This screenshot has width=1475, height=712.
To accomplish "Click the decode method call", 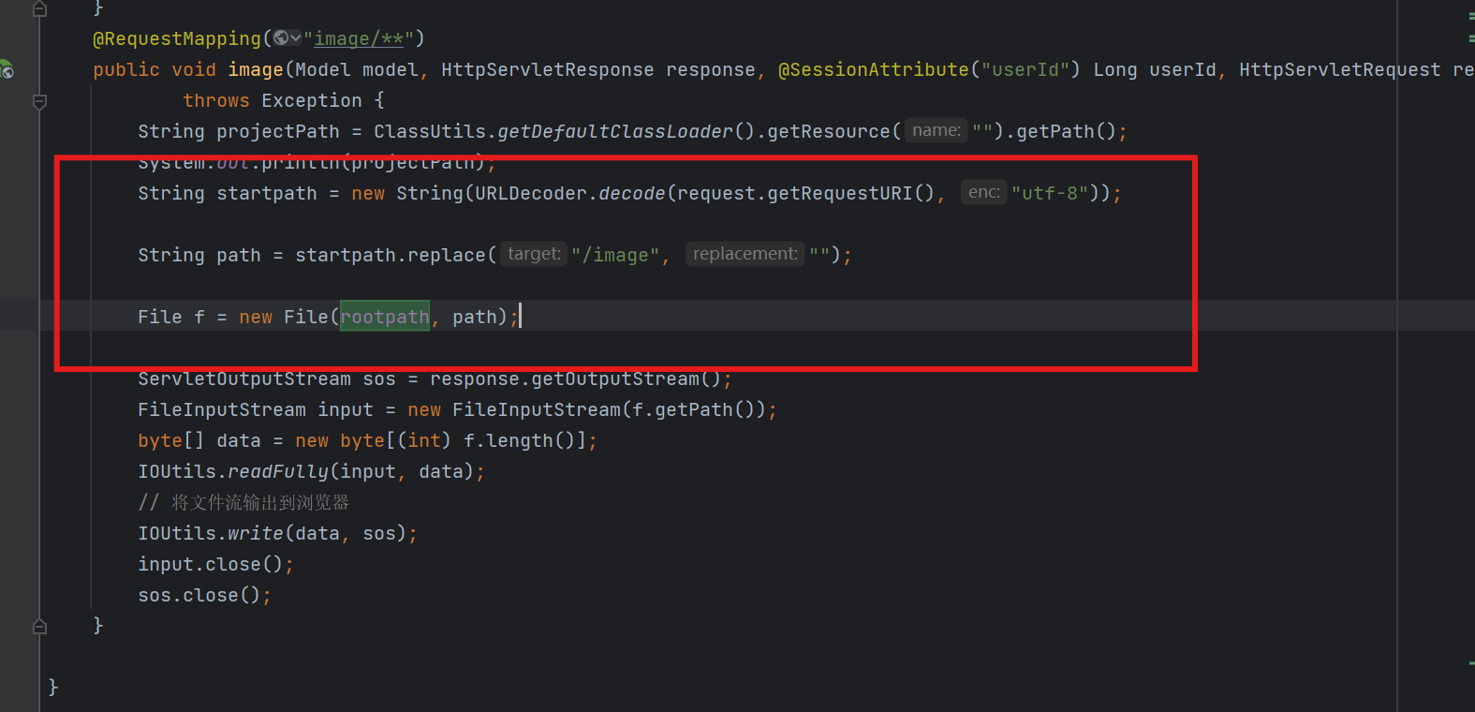I will [x=632, y=193].
